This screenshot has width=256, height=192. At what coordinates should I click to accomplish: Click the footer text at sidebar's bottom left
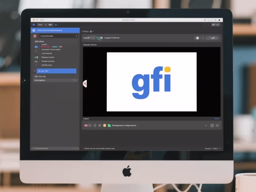pyautogui.click(x=41, y=148)
